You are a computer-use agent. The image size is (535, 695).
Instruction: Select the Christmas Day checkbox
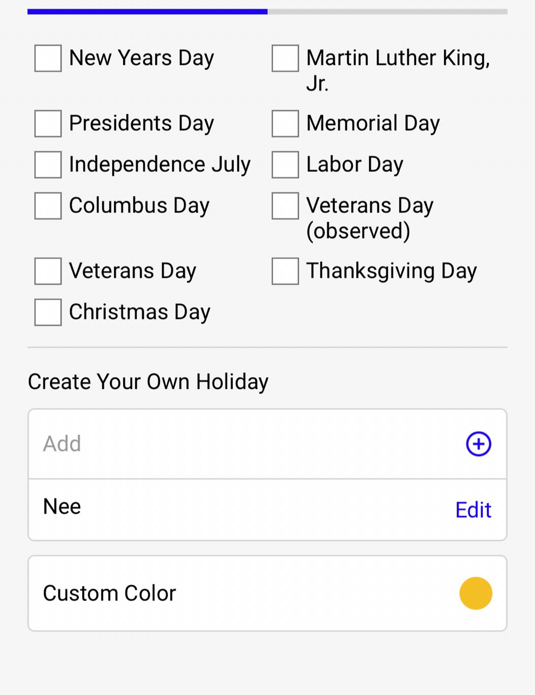pyautogui.click(x=48, y=312)
